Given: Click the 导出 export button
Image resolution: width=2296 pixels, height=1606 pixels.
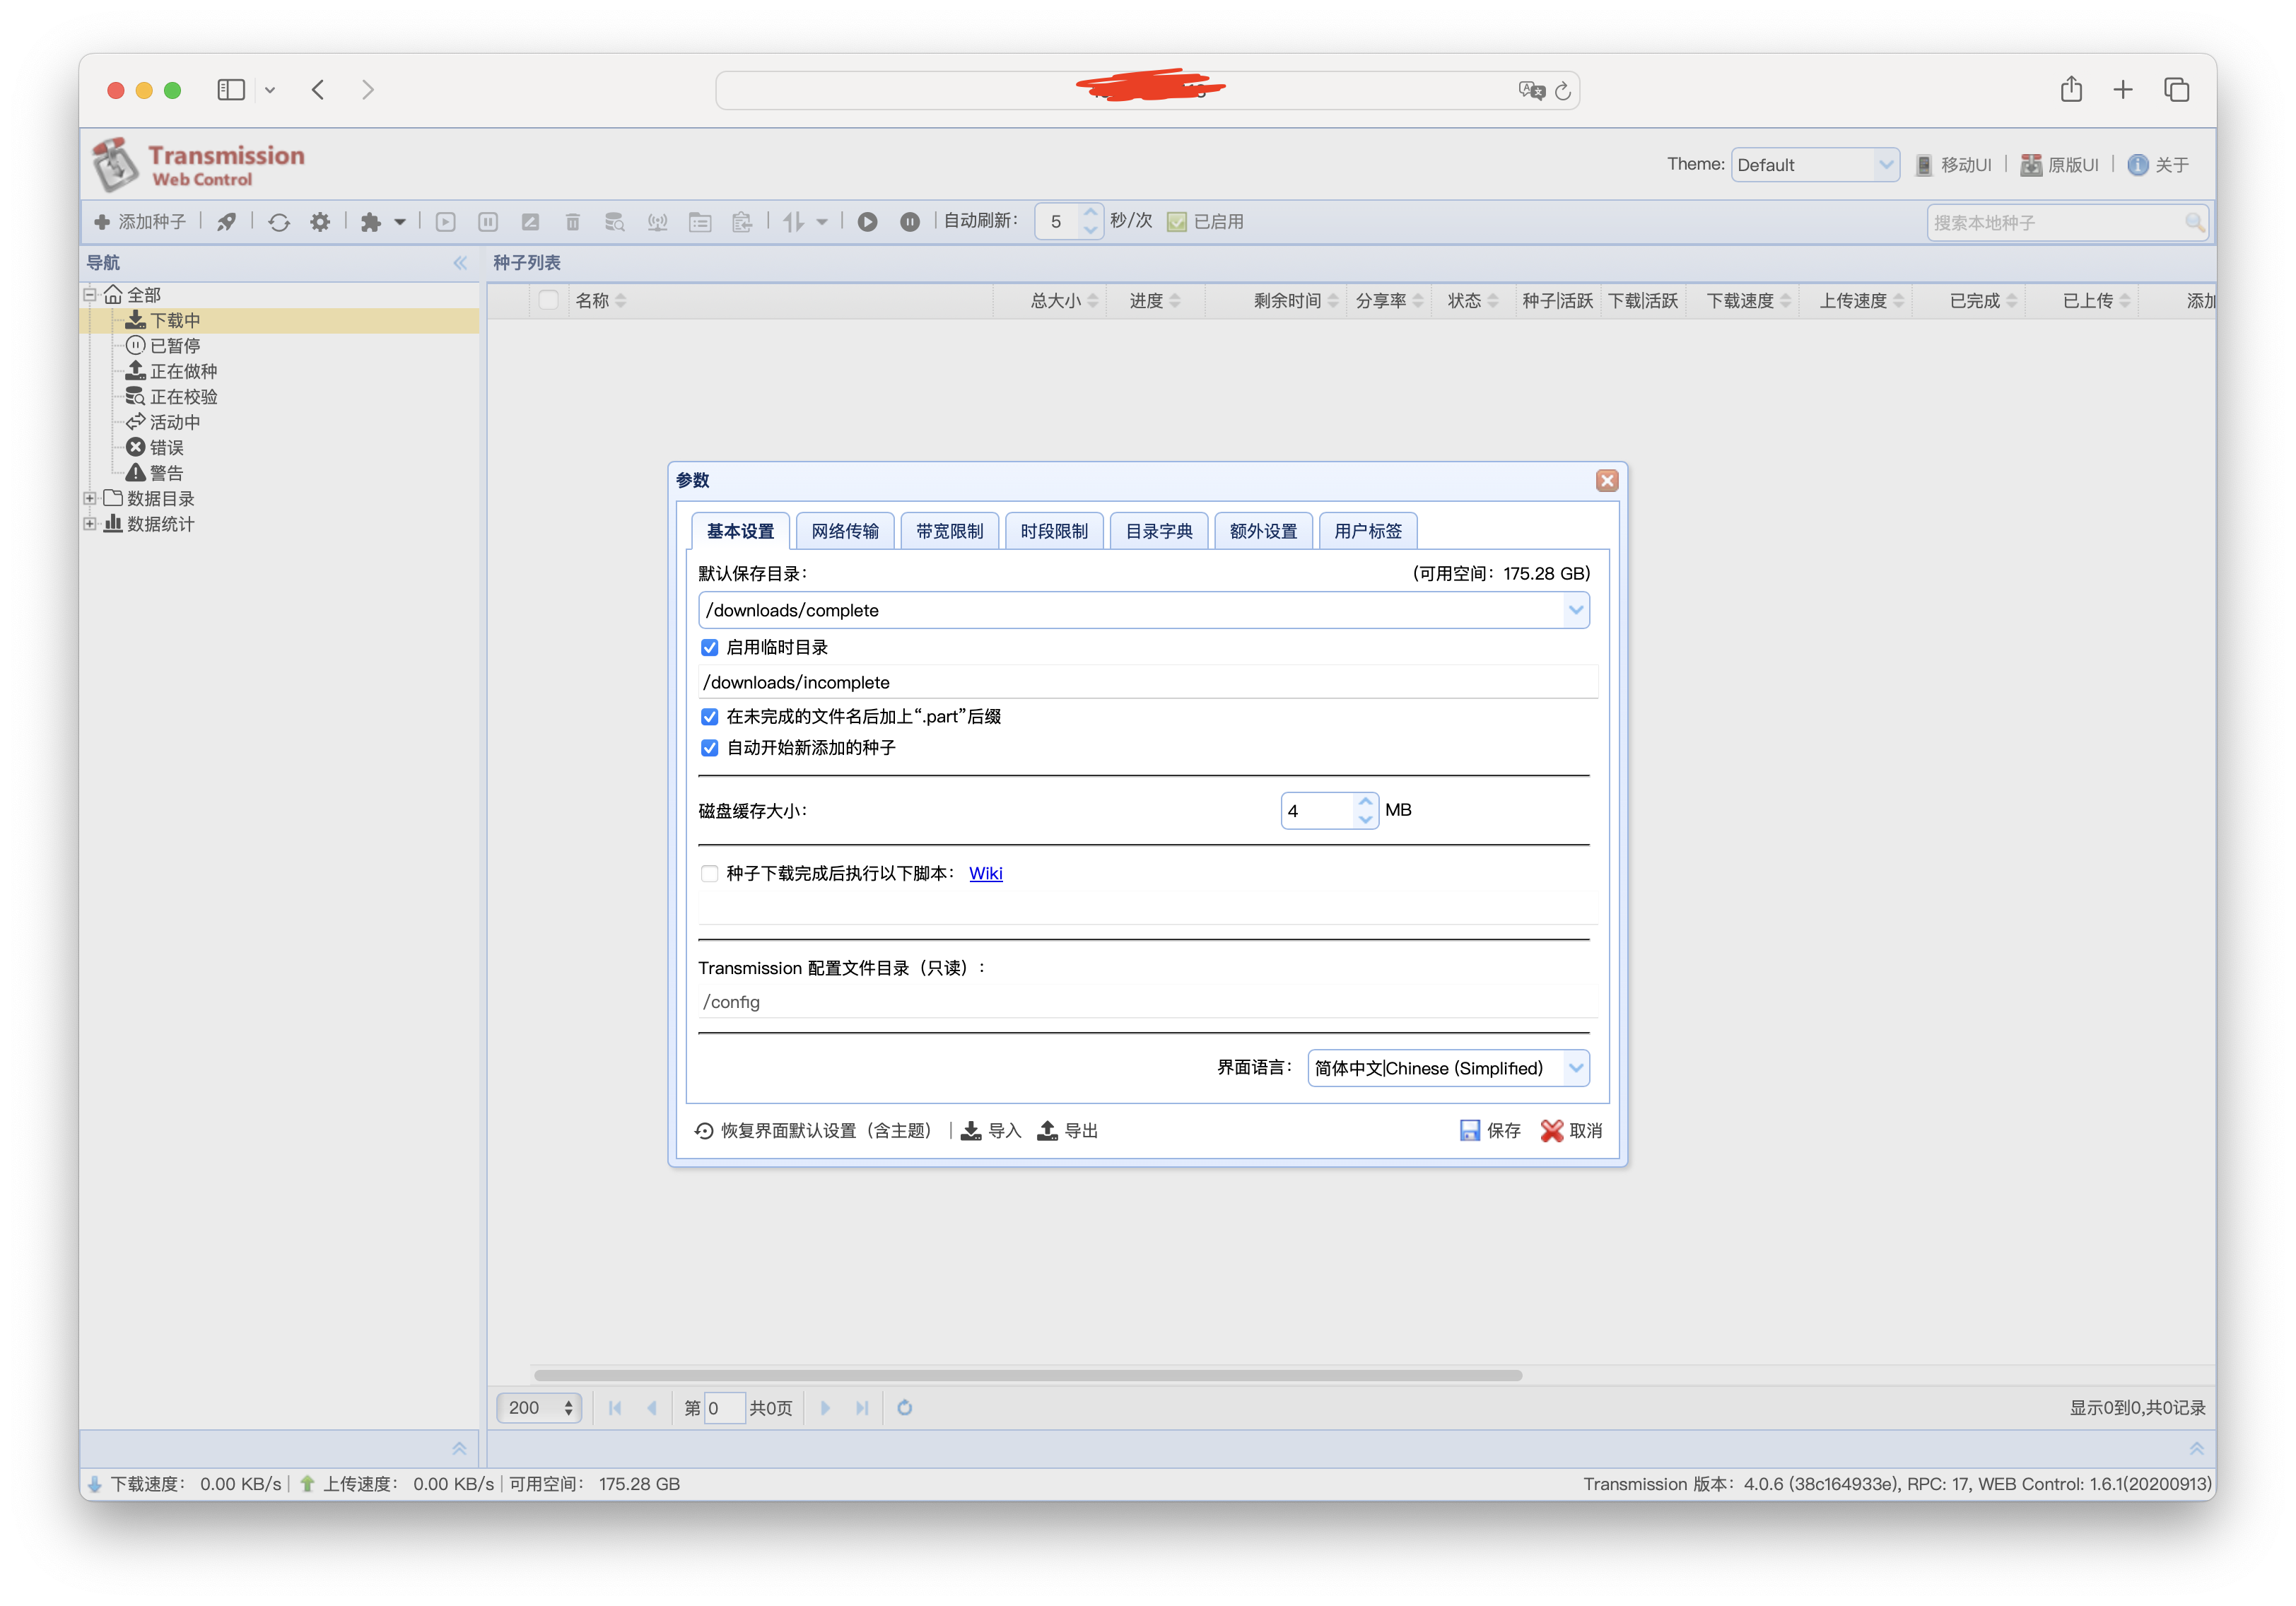Looking at the screenshot, I should pyautogui.click(x=1068, y=1130).
